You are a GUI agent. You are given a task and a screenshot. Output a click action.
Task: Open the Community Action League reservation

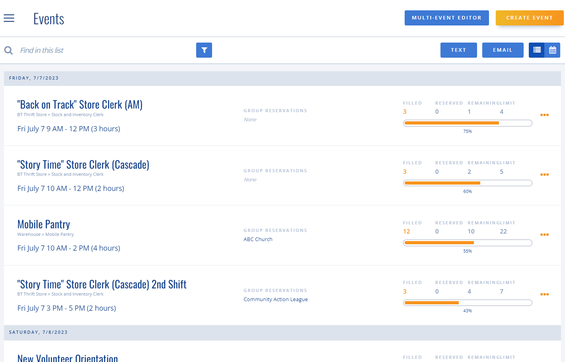(275, 299)
